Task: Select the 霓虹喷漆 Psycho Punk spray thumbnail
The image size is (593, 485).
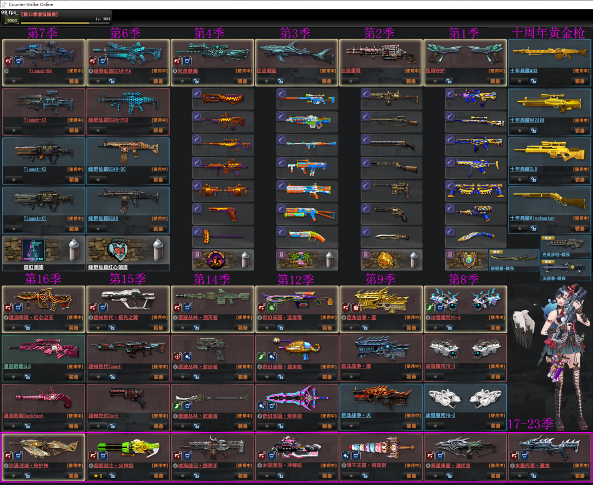Action: [33, 250]
